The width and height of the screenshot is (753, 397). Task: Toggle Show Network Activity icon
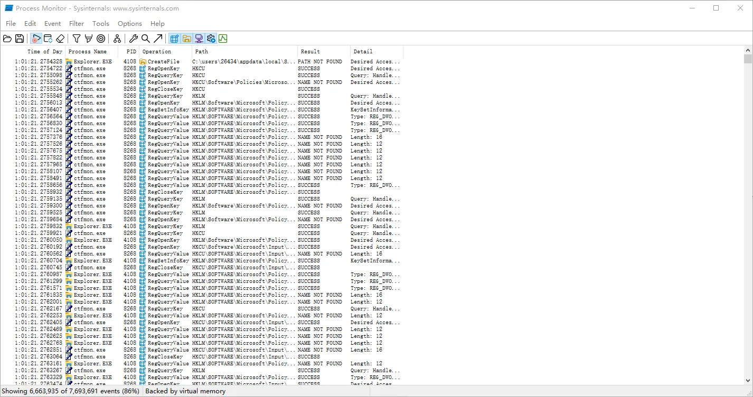199,39
